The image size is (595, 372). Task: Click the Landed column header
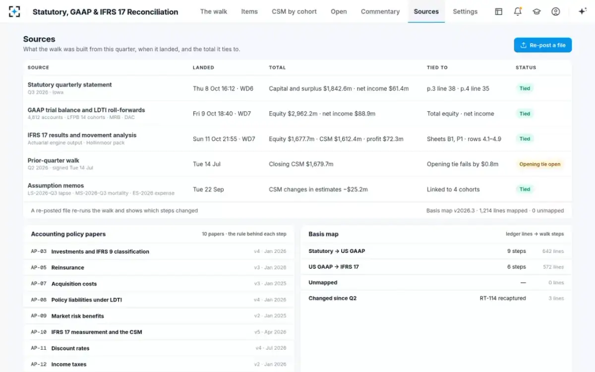tap(203, 67)
